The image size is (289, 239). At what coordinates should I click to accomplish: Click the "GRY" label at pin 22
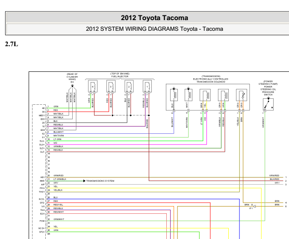(56, 183)
